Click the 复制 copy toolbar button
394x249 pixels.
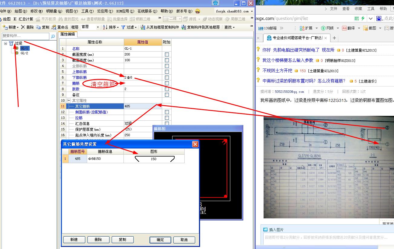pos(43,27)
